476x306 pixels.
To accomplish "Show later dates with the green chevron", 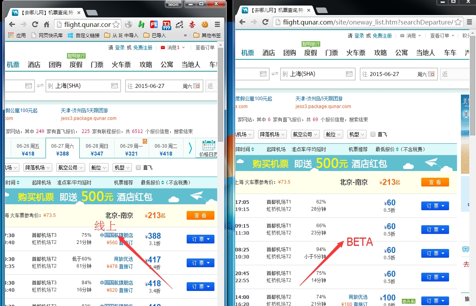I will pyautogui.click(x=190, y=148).
